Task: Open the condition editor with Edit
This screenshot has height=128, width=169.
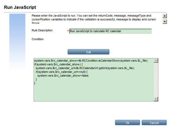Action: (x=88, y=52)
